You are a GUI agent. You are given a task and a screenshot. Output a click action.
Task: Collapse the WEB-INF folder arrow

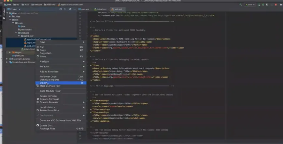coord(19,36)
